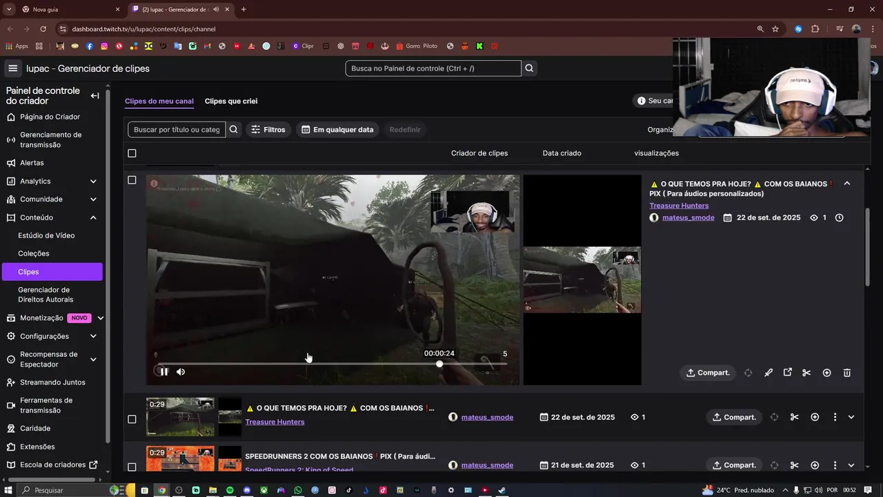Open Estúdio de Vídeo under Conteúdo
Screen dimensions: 883x497
pyautogui.click(x=46, y=235)
